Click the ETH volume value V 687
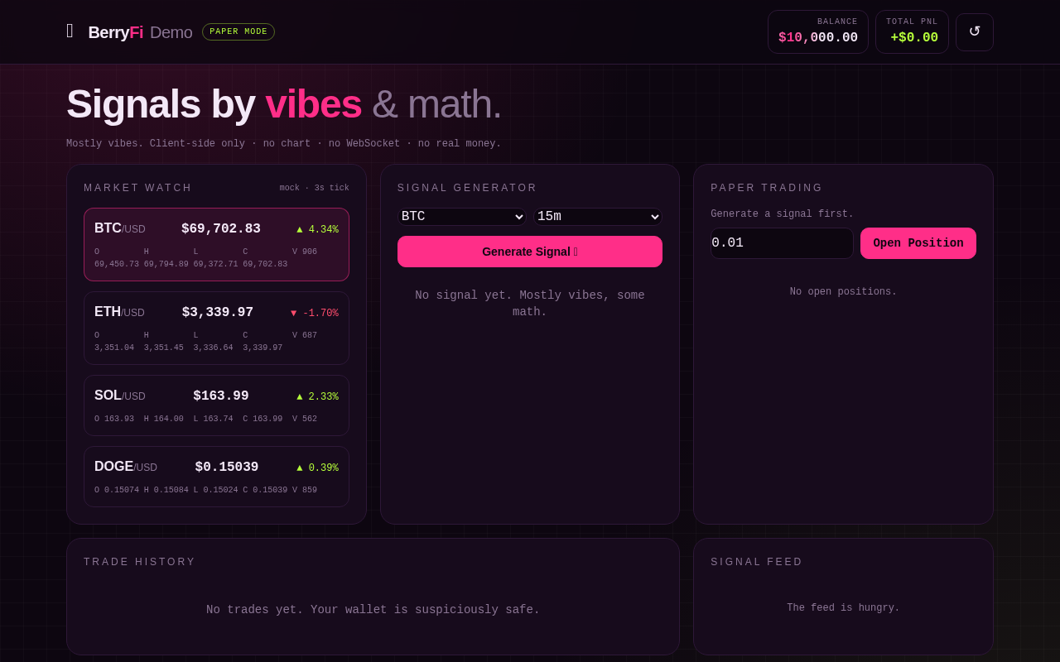The image size is (1060, 662). pyautogui.click(x=305, y=336)
